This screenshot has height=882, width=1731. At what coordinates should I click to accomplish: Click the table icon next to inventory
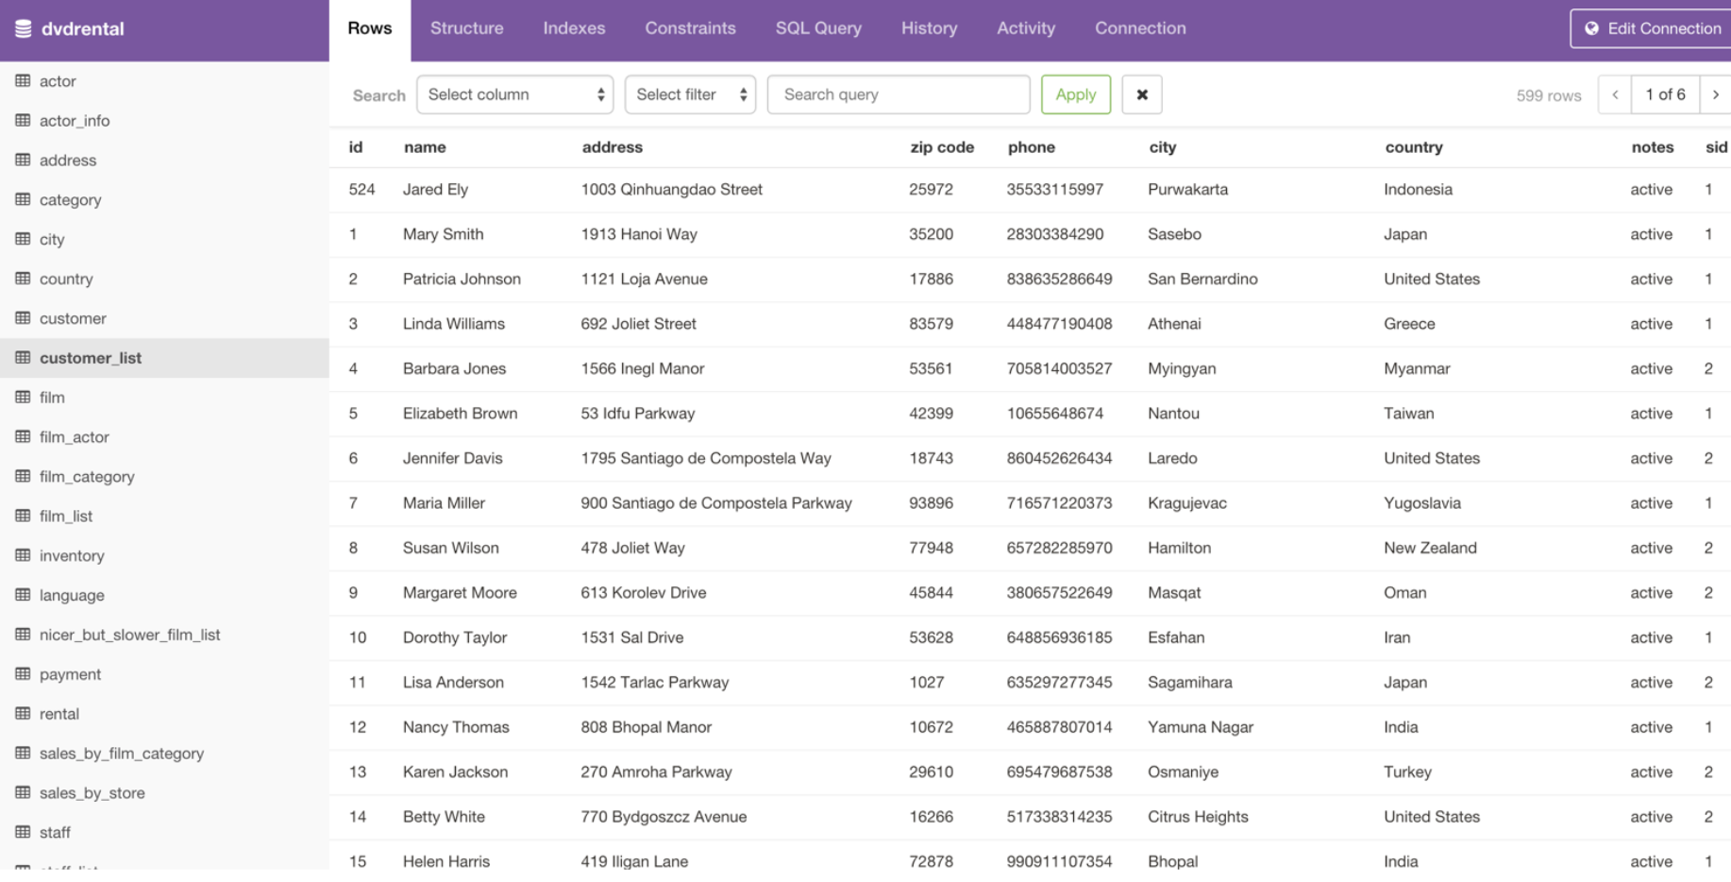tap(21, 555)
